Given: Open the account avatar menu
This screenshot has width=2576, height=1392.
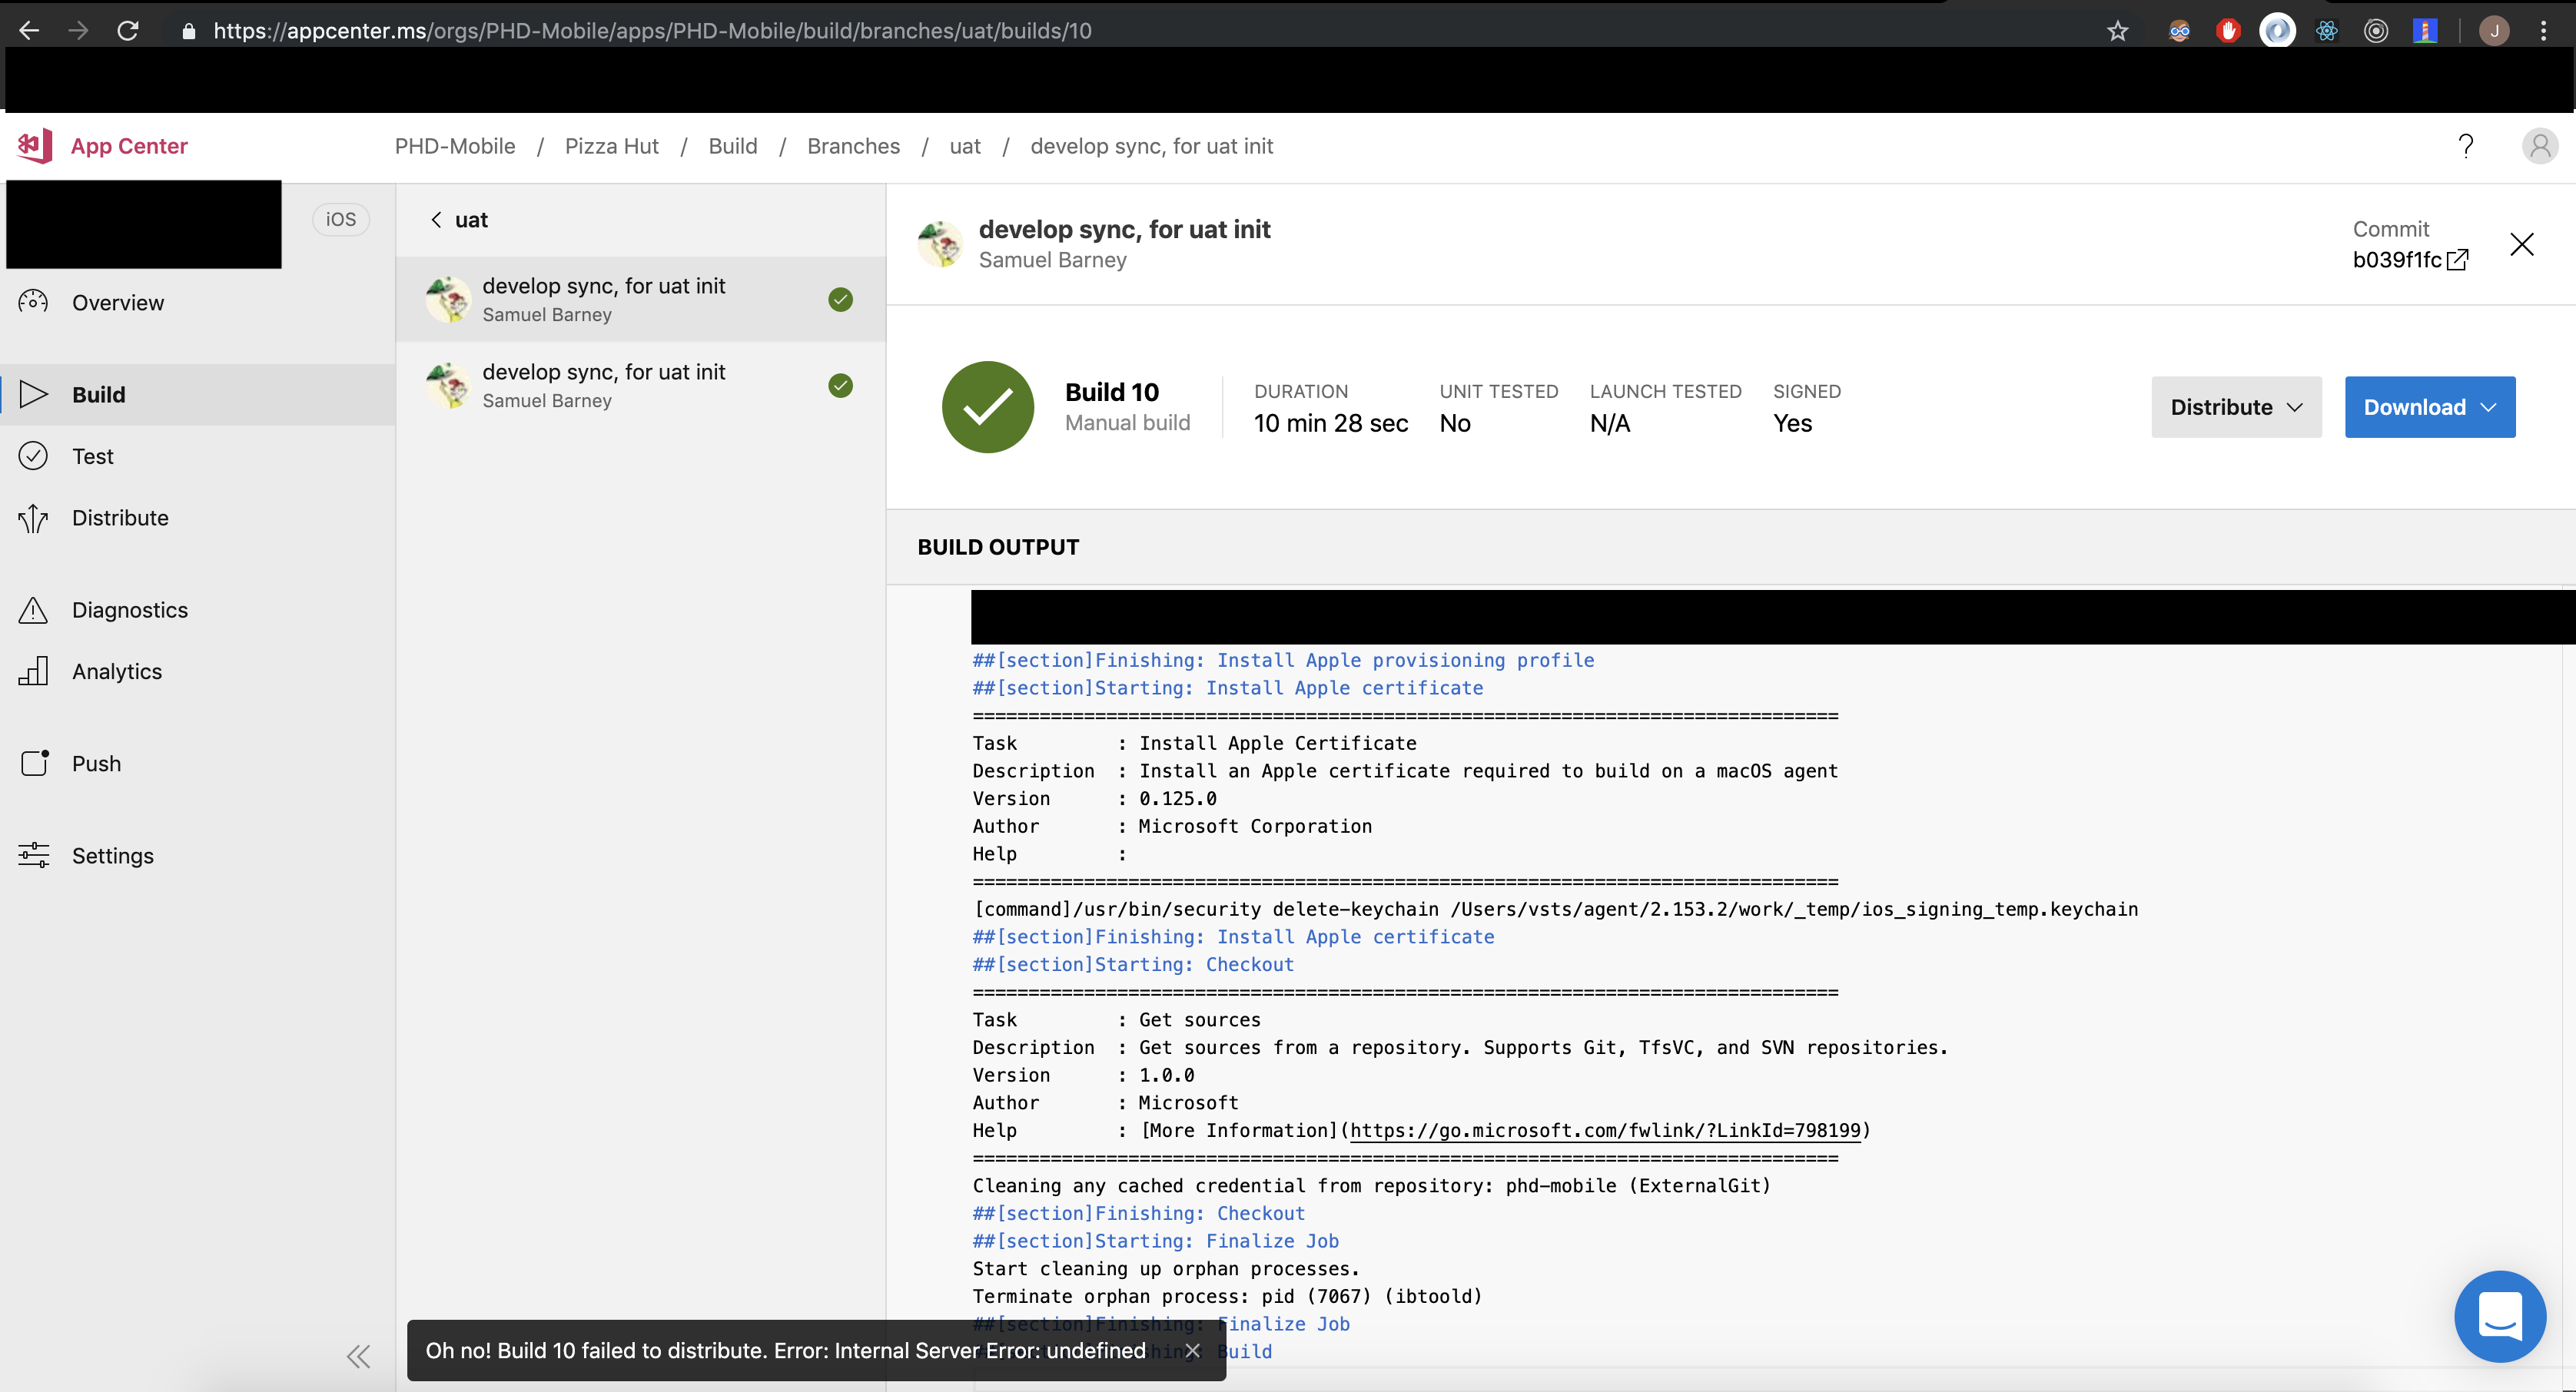Looking at the screenshot, I should (x=2541, y=145).
